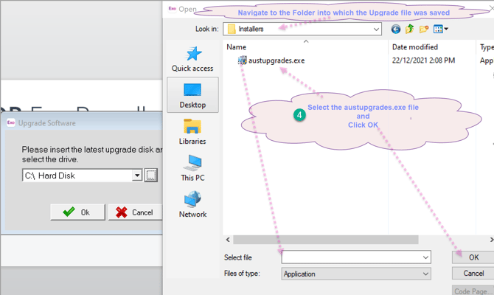This screenshot has width=494, height=295.
Task: Open Network in the places bar
Action: 192,204
